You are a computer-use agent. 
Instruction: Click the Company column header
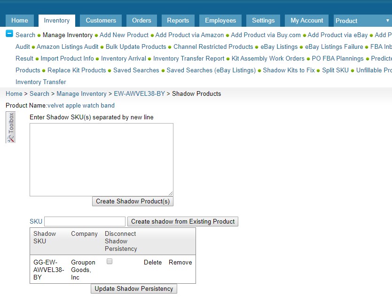tap(84, 233)
